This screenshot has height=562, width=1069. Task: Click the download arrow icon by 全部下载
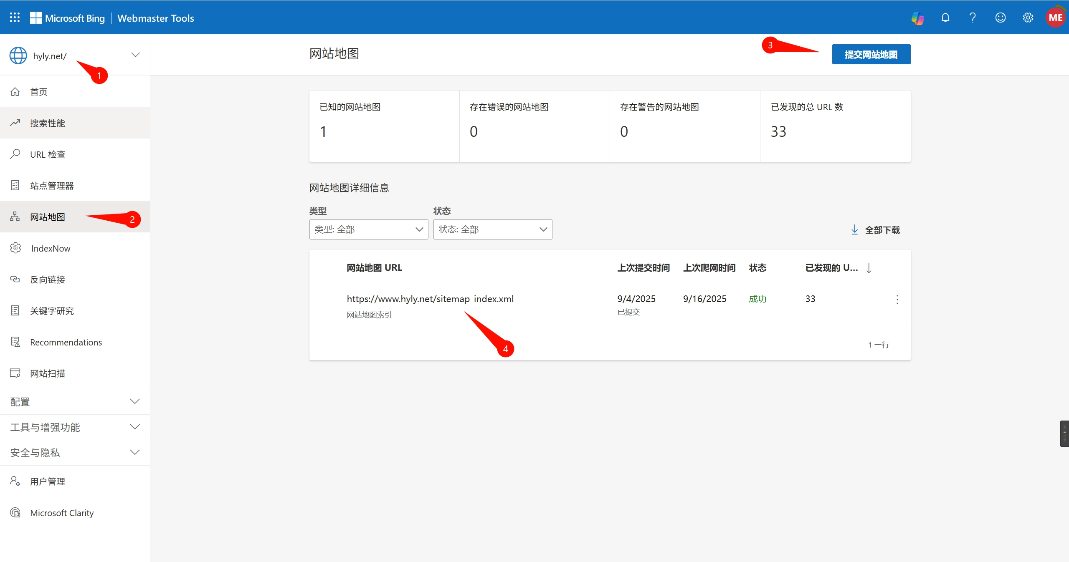click(854, 229)
